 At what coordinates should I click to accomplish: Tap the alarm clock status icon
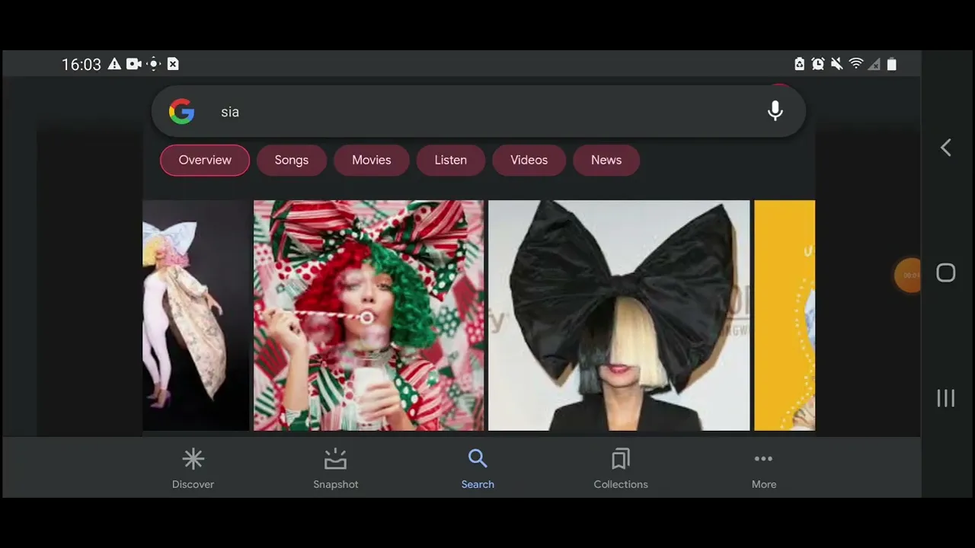tap(817, 64)
